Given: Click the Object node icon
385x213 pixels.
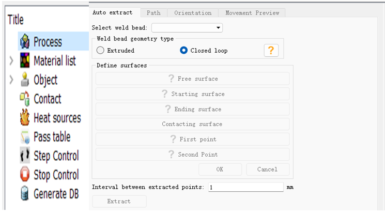Looking at the screenshot, I should 24,80.
